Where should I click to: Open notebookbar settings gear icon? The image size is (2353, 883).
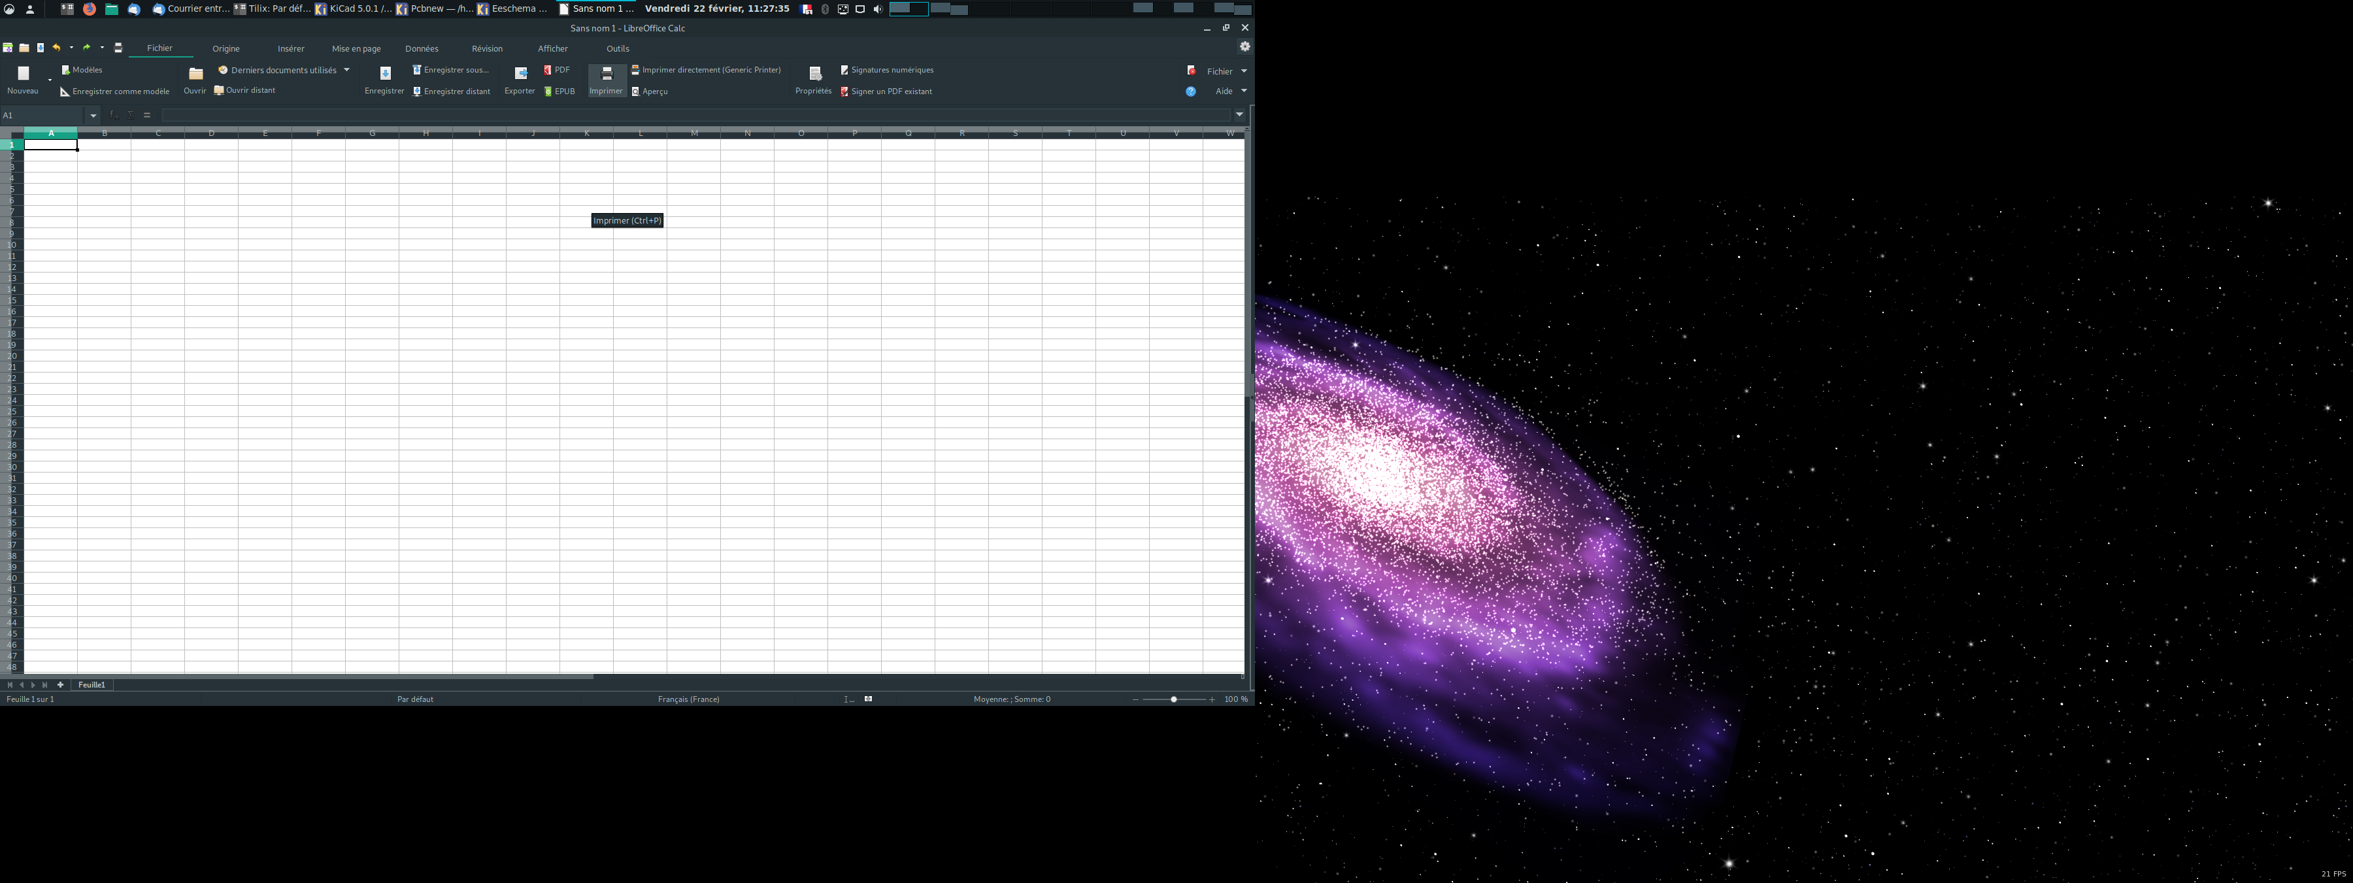1244,46
